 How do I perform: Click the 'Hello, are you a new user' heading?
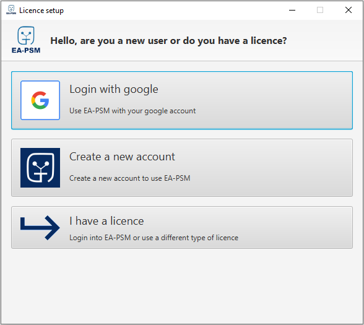coord(169,41)
